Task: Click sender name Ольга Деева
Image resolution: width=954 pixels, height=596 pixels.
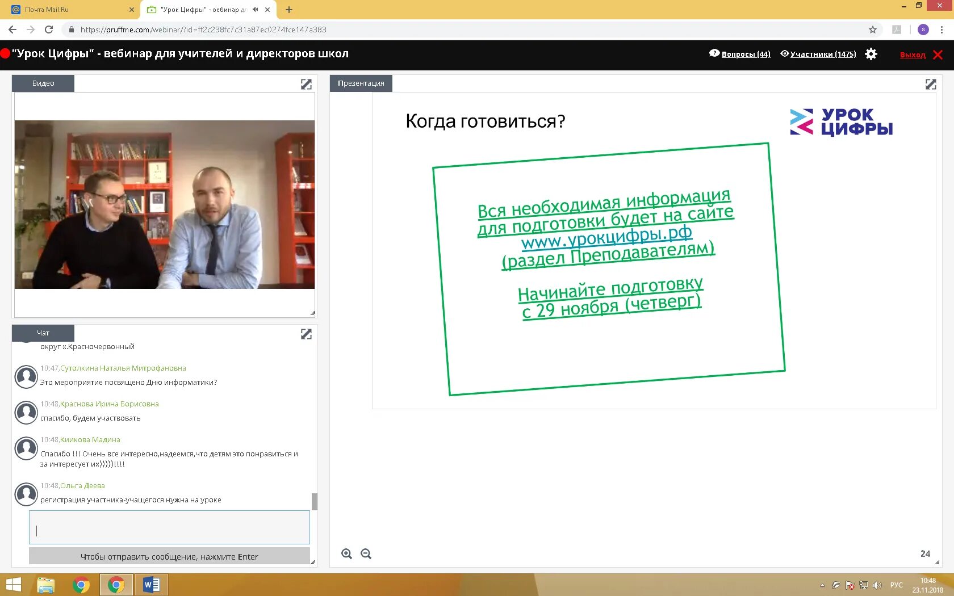Action: tap(82, 486)
